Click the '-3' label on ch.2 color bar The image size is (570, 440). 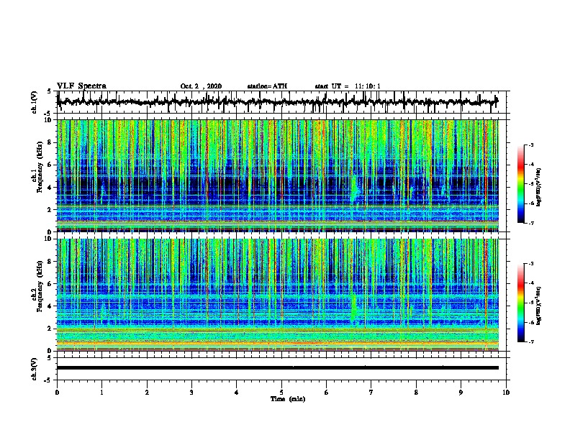click(x=531, y=264)
